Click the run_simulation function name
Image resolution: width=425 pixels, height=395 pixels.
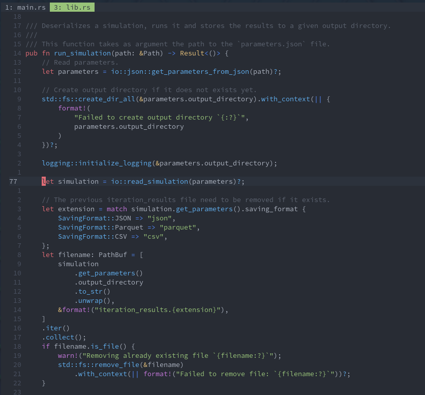82,53
